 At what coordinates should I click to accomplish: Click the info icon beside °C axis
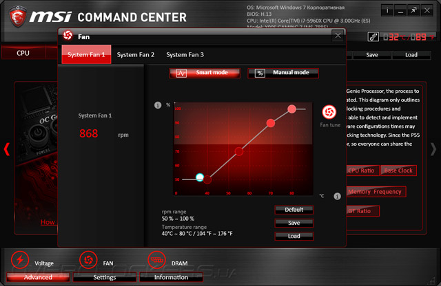coord(337,196)
